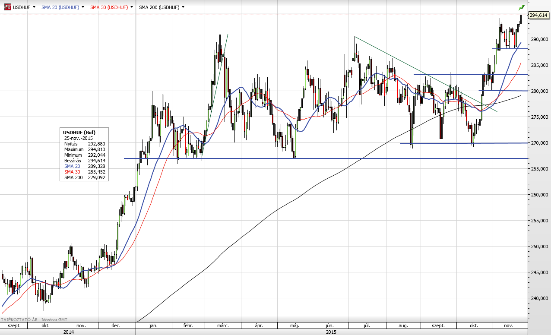Image resolution: width=551 pixels, height=335 pixels.
Task: Click the 260,000 price axis label
Action: [x=539, y=195]
